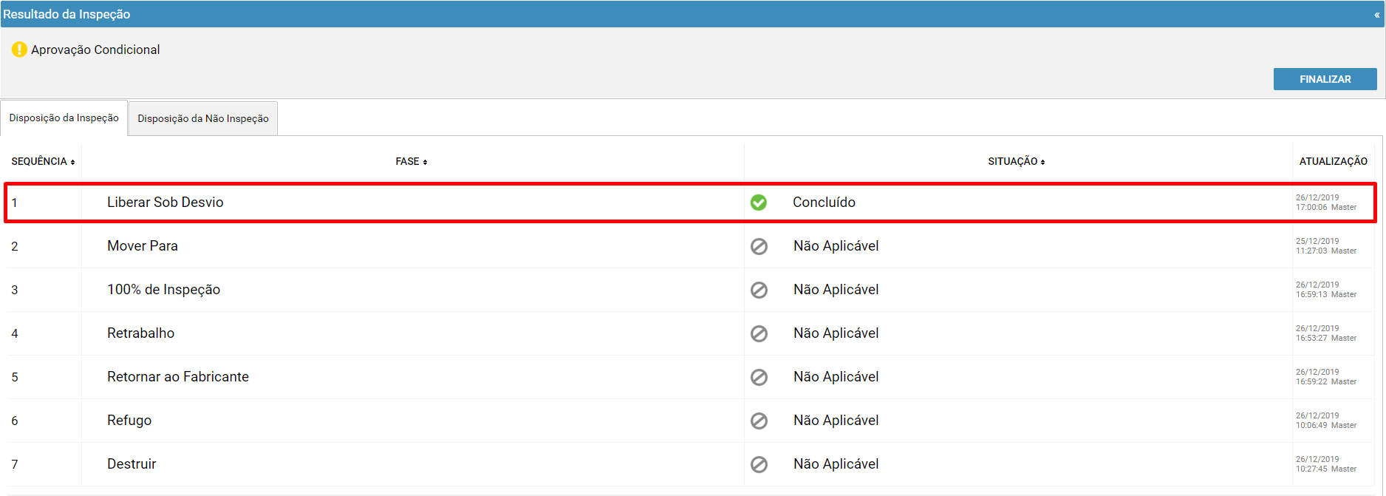Click the Concluído status text
This screenshot has width=1386, height=496.
(824, 203)
